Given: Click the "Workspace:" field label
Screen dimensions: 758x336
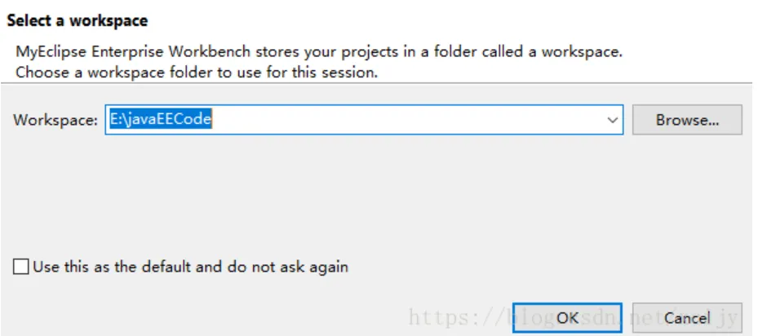Looking at the screenshot, I should [56, 120].
